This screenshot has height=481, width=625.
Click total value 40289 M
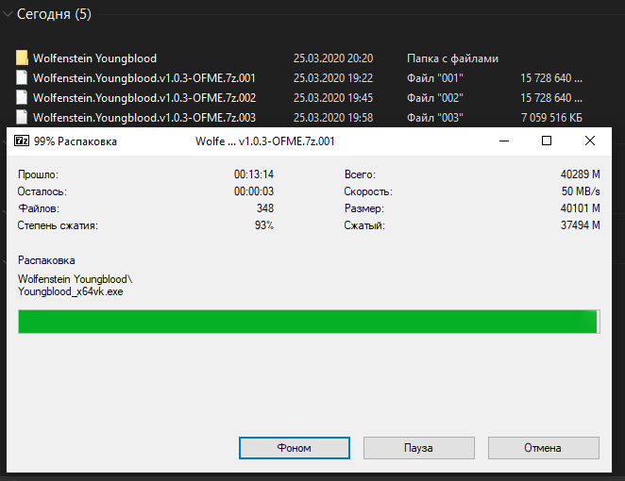pos(581,174)
